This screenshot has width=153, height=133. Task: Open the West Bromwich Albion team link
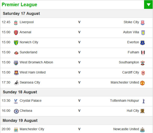tap(36, 62)
